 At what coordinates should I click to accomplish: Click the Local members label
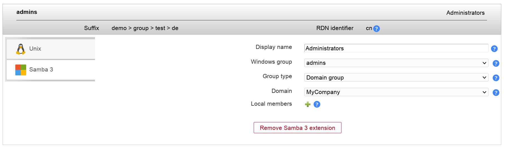(x=271, y=104)
